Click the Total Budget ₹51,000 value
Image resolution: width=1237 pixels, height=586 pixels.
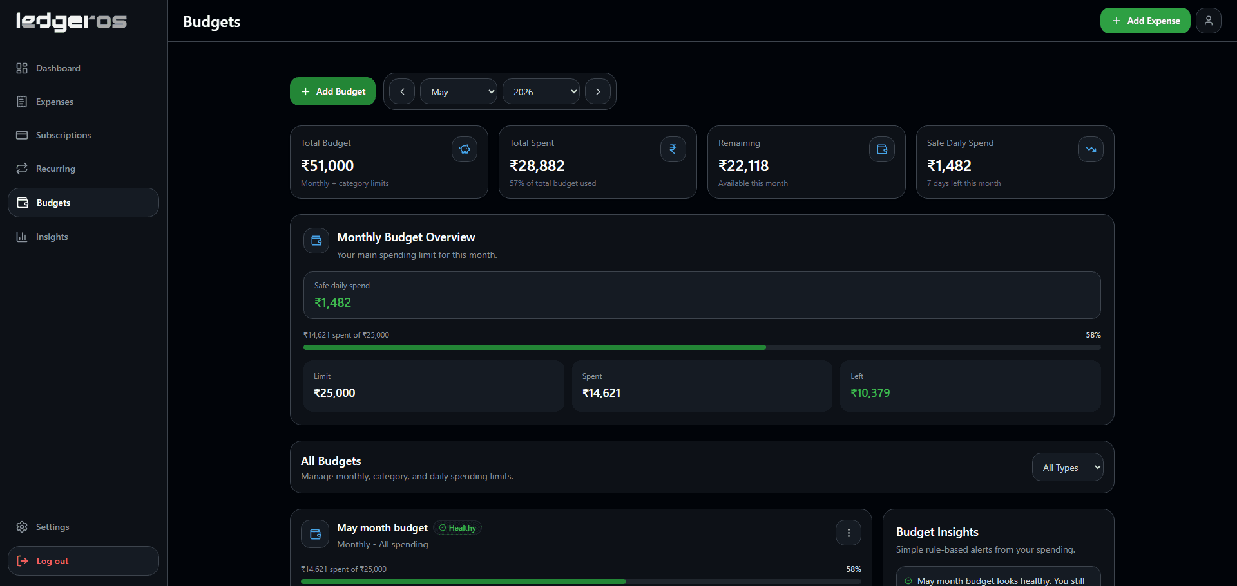point(327,166)
